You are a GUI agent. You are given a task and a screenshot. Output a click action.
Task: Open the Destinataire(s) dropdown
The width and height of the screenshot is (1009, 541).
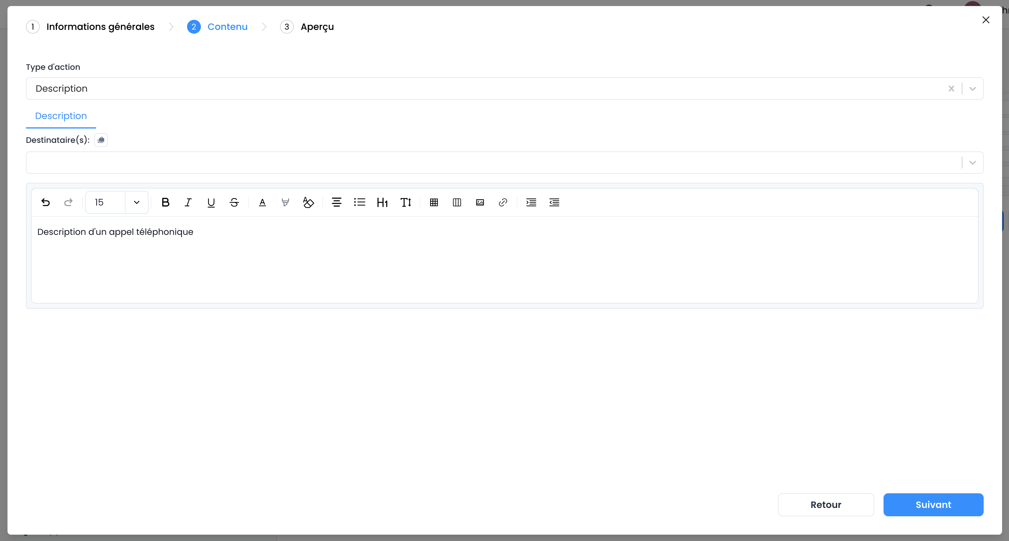tap(972, 163)
